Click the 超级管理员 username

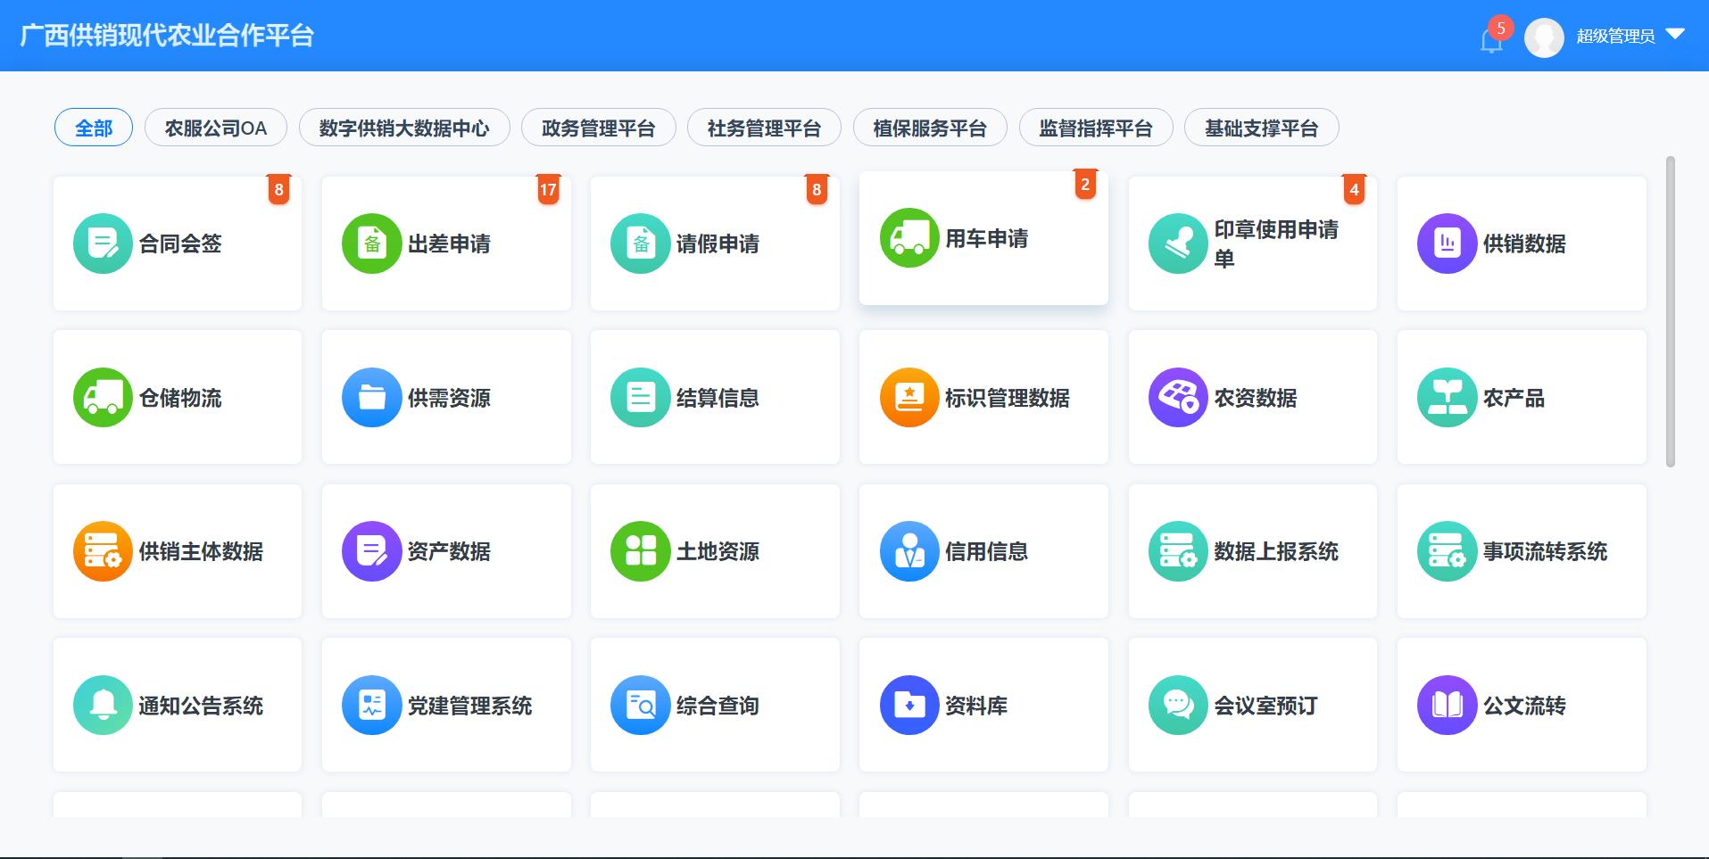[x=1615, y=36]
